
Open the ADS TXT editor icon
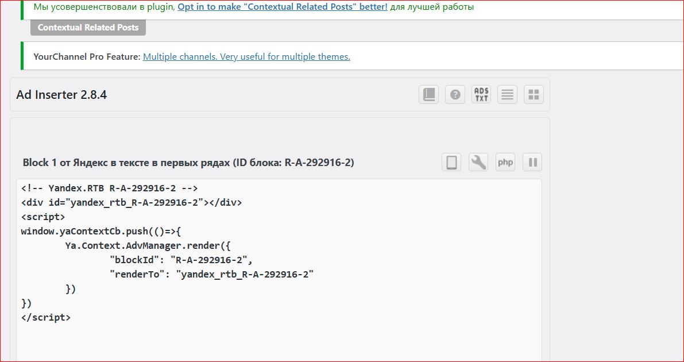[x=481, y=94]
